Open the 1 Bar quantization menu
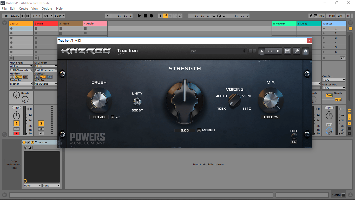 pyautogui.click(x=59, y=16)
